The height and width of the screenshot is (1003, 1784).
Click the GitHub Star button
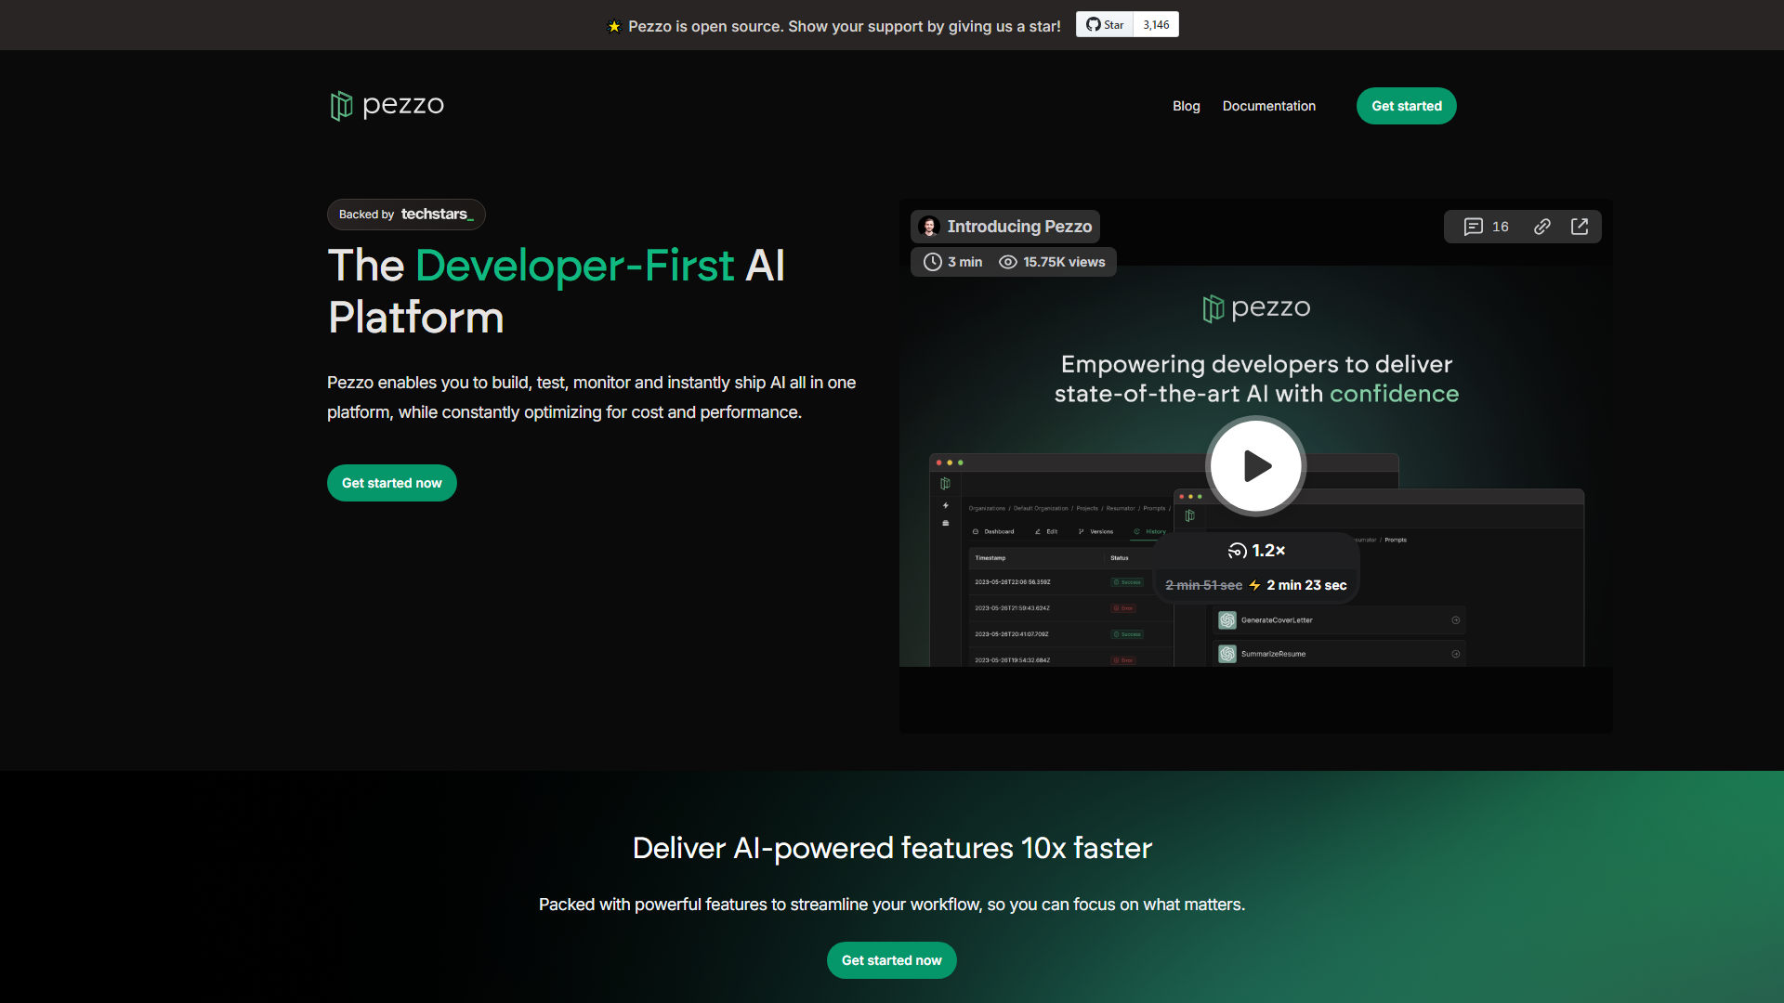(x=1105, y=25)
